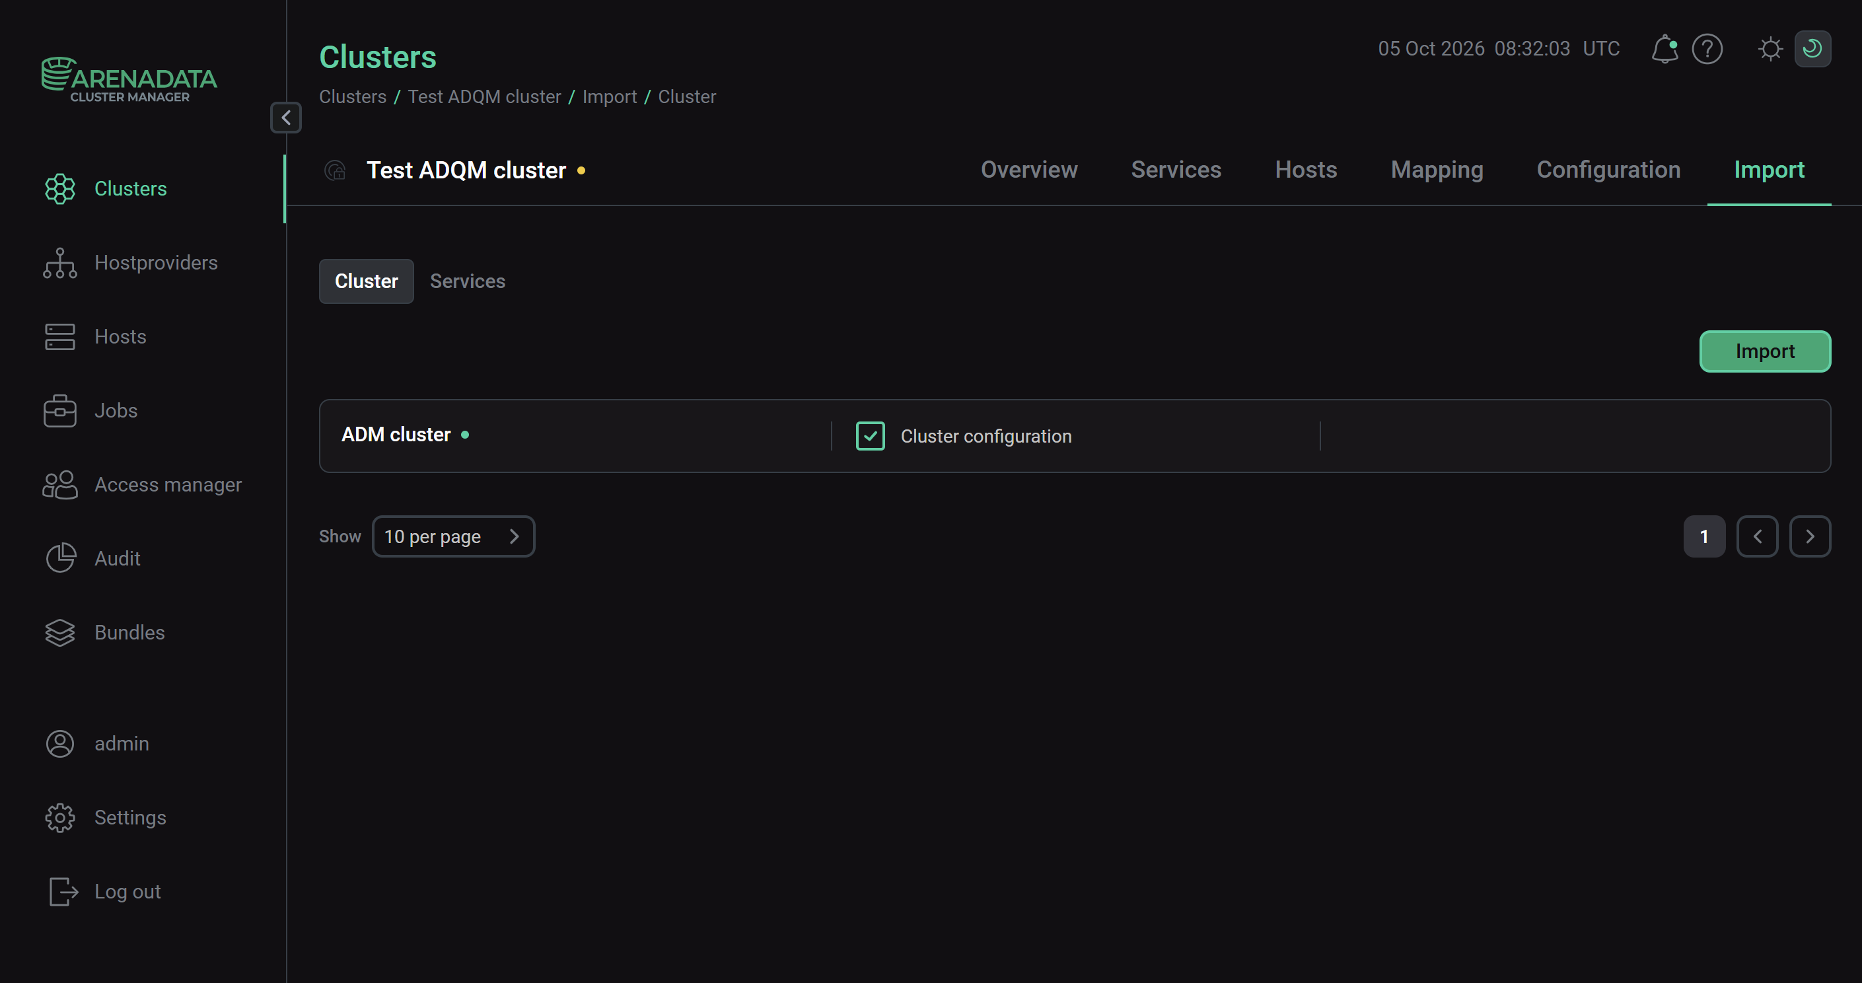This screenshot has height=983, width=1862.
Task: Click the 05 Oct 2026 date display
Action: 1431,49
